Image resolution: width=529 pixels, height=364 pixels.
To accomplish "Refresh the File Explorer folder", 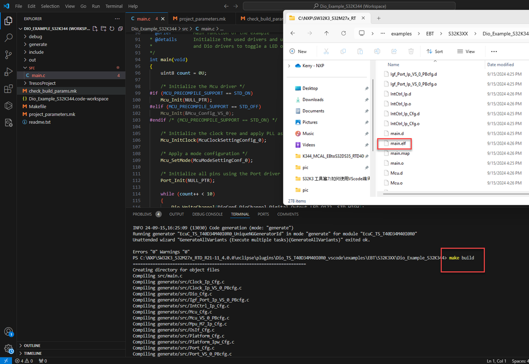I will coord(344,33).
